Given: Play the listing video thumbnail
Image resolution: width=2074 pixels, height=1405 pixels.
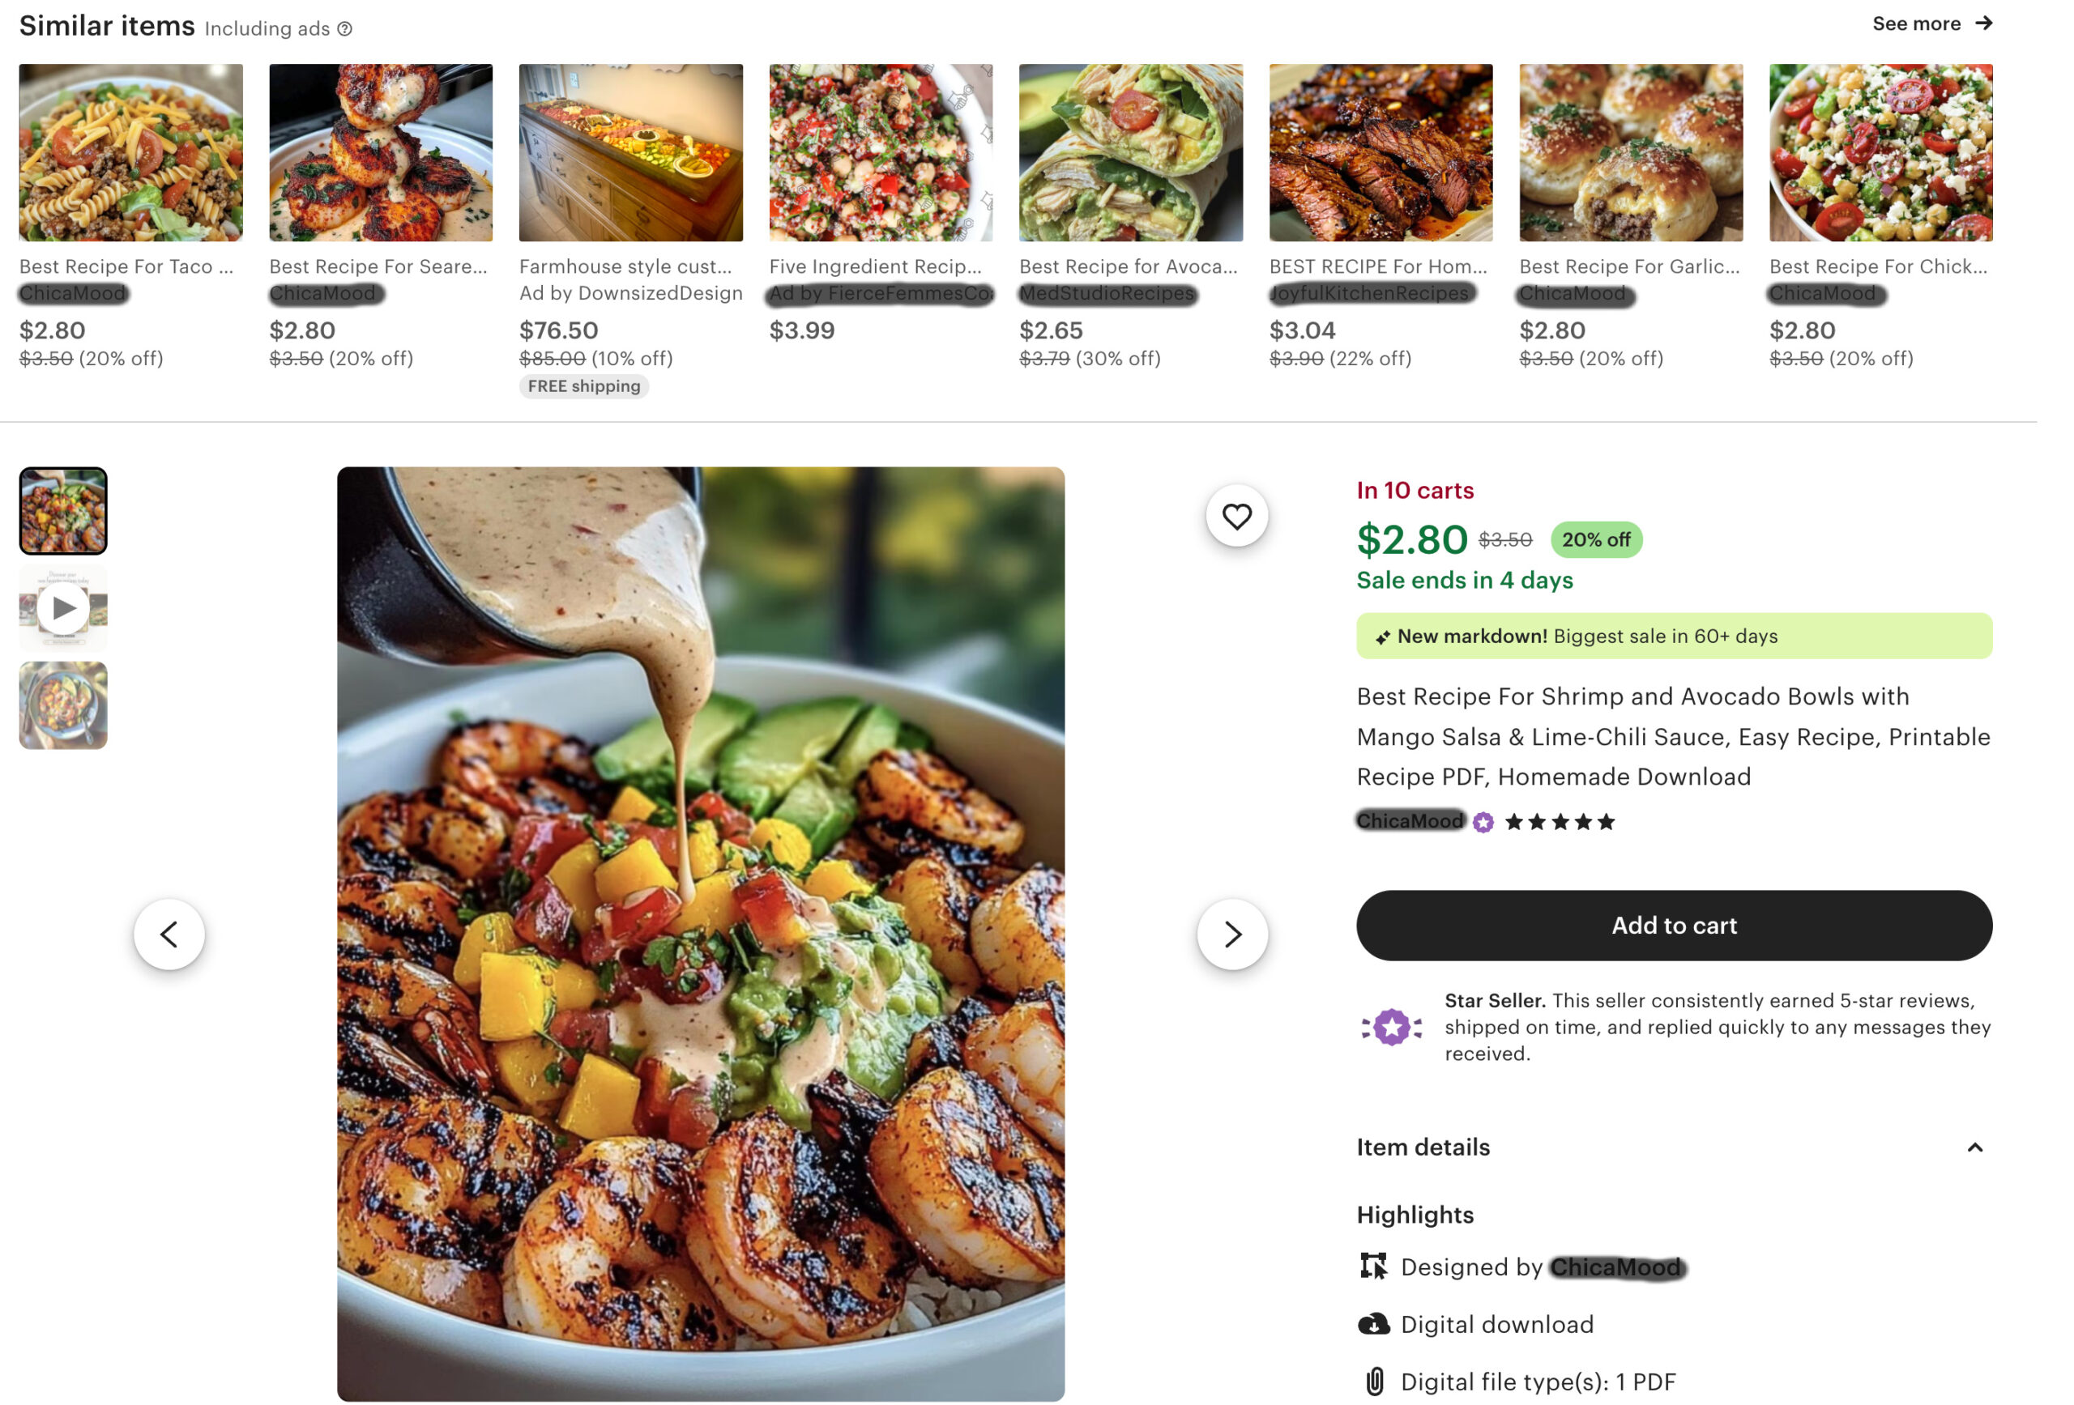Looking at the screenshot, I should pyautogui.click(x=62, y=607).
